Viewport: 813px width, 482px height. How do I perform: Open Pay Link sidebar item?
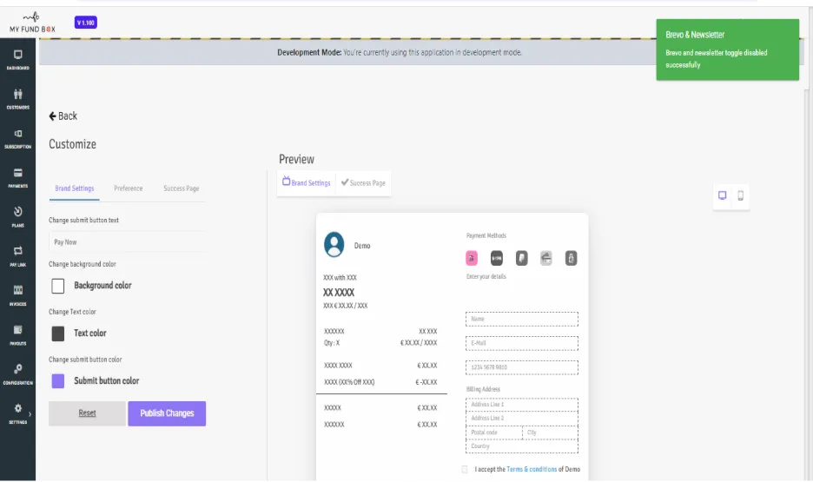click(x=17, y=256)
